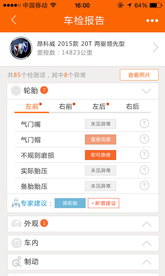Open help icon for 气门帽
Screen dimensions: 165x276
tap(144, 139)
